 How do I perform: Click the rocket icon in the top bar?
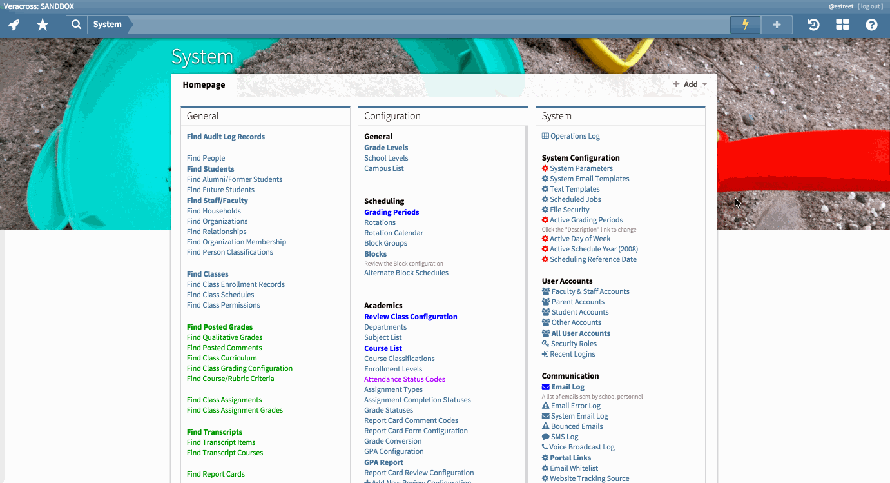(14, 25)
